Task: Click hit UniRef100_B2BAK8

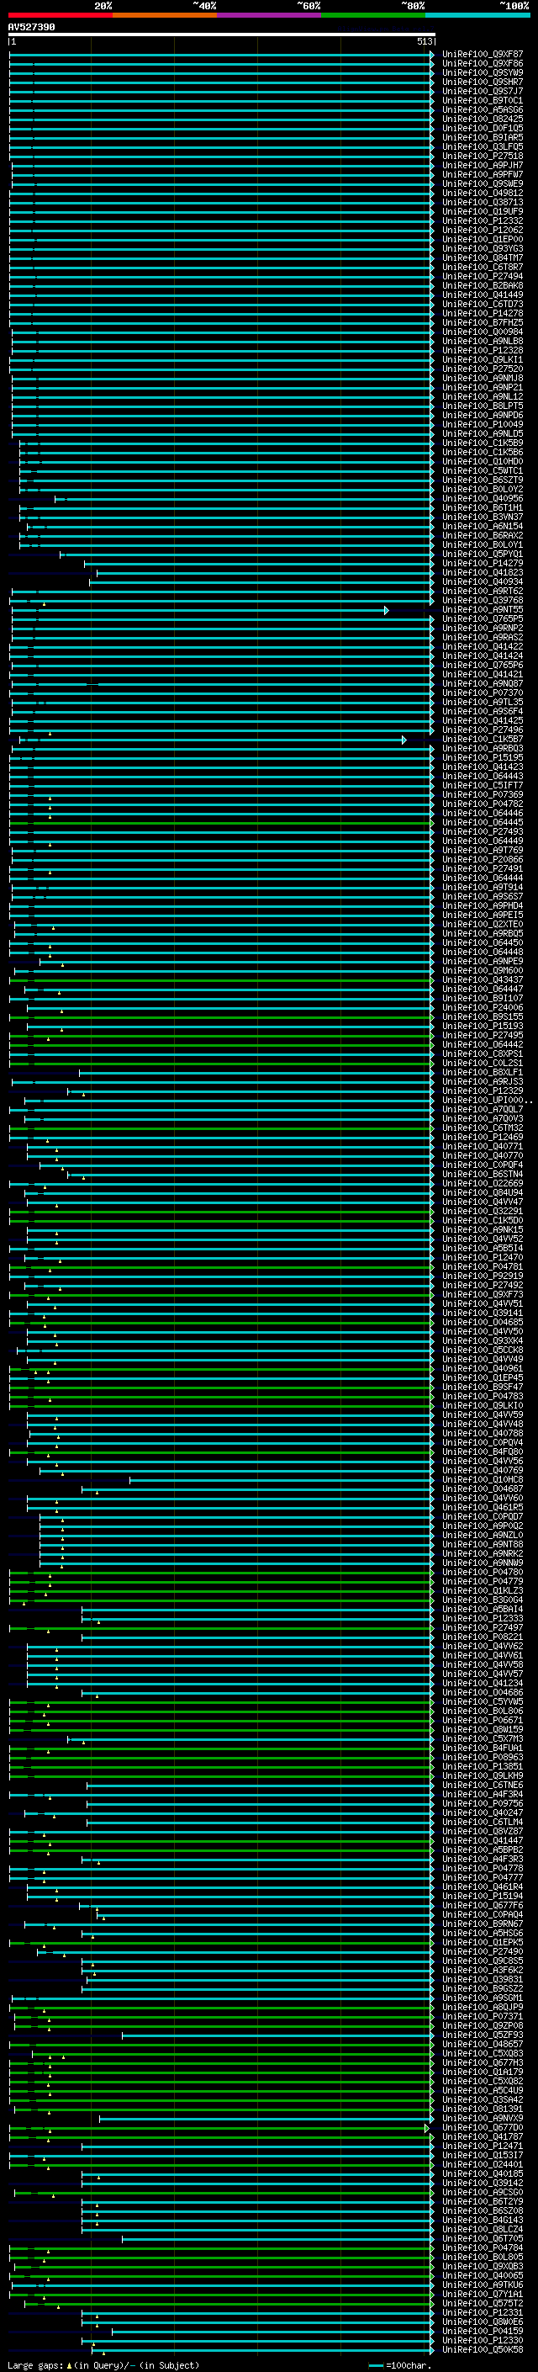Action: (x=483, y=285)
